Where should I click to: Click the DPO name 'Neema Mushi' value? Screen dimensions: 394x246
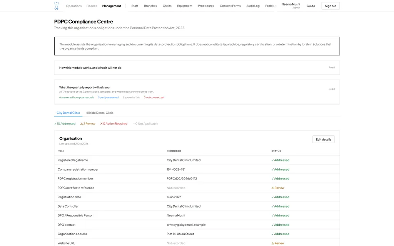pyautogui.click(x=175, y=215)
